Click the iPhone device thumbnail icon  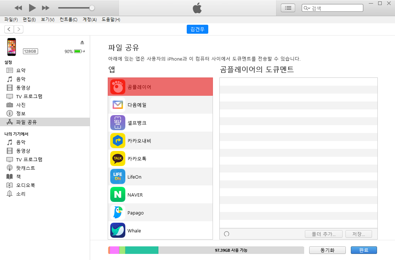(x=11, y=47)
